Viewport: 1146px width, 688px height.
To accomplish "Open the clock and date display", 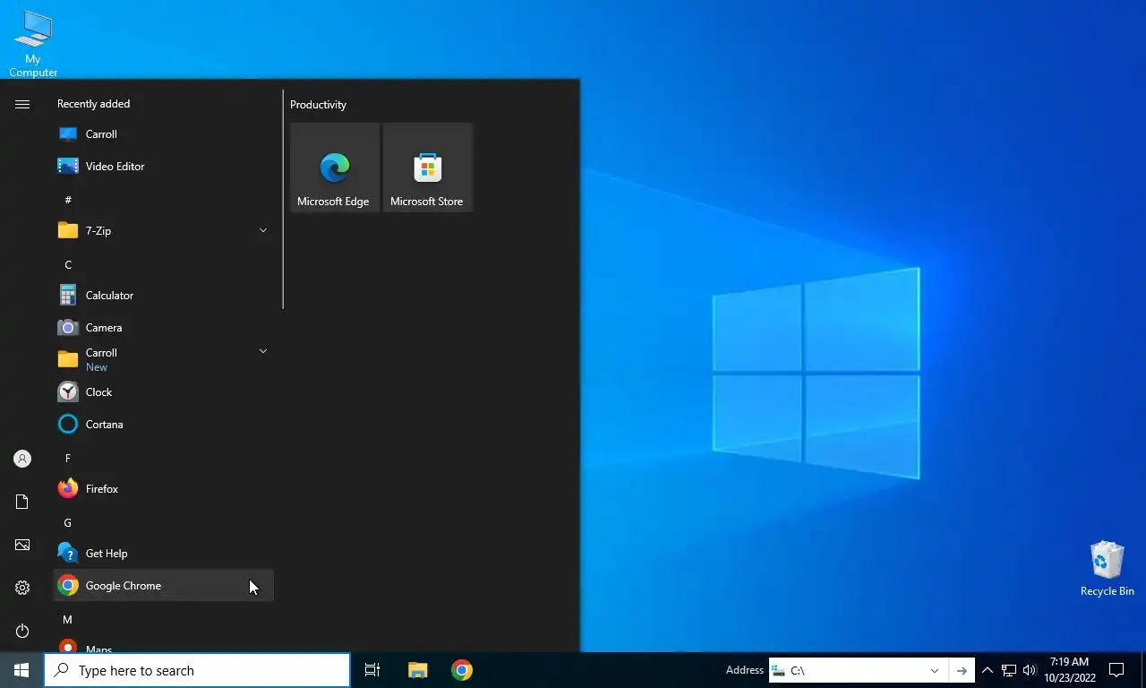I will [x=1070, y=670].
